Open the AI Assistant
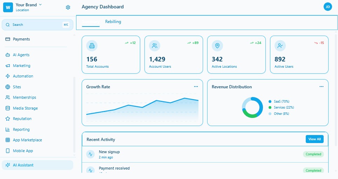The image size is (338, 179). (38, 165)
